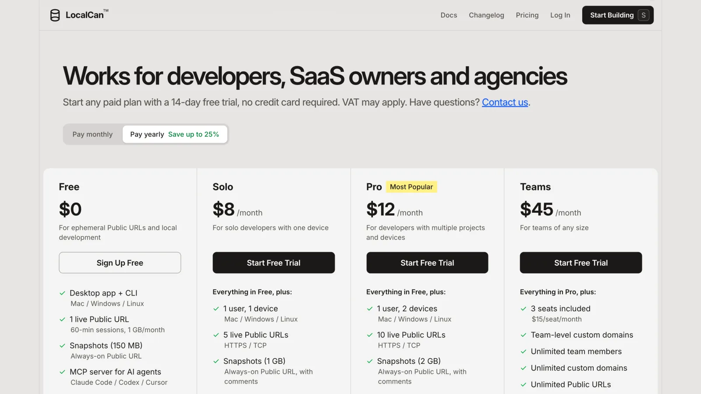The width and height of the screenshot is (701, 394).
Task: Select Pay yearly billing option
Action: [175, 134]
